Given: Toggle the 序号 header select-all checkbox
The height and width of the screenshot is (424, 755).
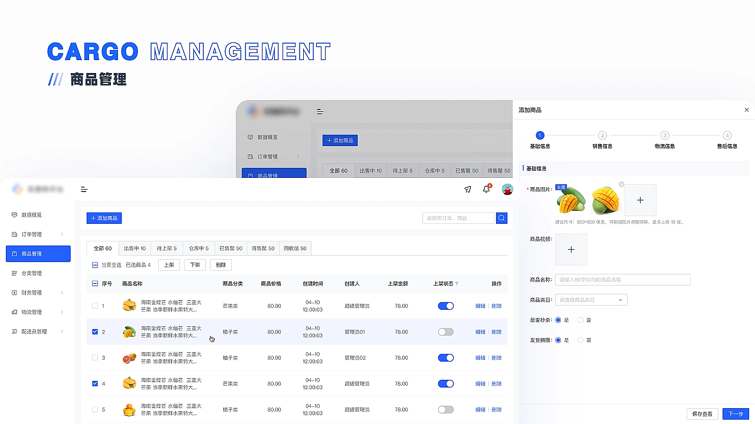Looking at the screenshot, I should [95, 284].
